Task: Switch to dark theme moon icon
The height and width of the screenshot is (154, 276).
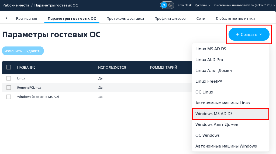Action: (170, 5)
